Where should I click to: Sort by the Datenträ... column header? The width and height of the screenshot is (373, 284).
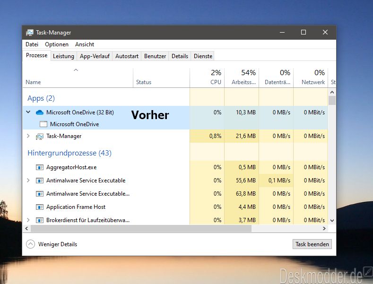[276, 77]
